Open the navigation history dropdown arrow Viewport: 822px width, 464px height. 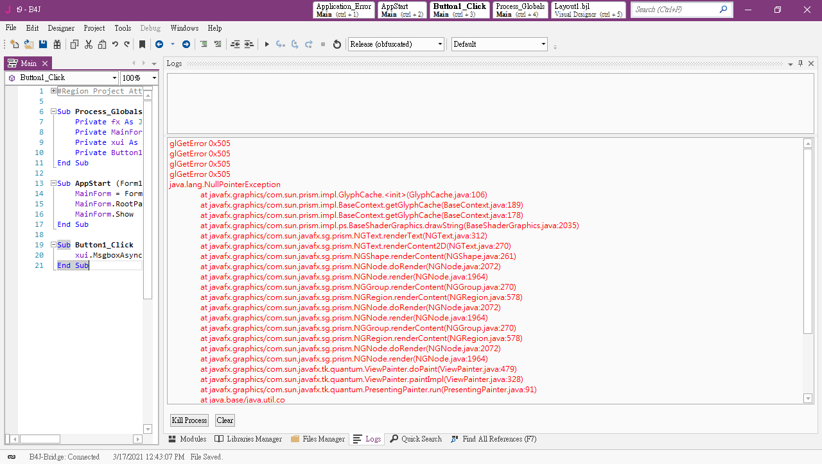click(x=173, y=44)
